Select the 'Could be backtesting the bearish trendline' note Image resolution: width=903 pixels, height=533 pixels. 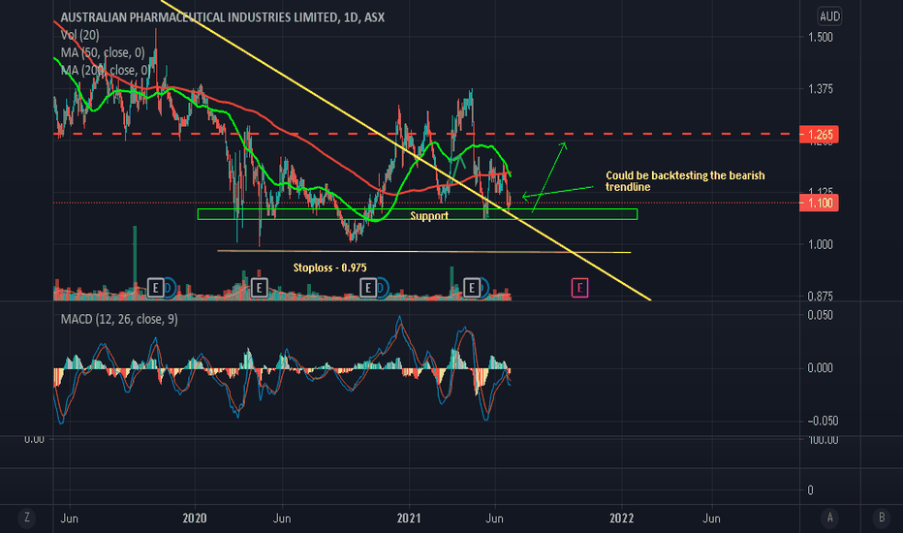click(x=685, y=181)
